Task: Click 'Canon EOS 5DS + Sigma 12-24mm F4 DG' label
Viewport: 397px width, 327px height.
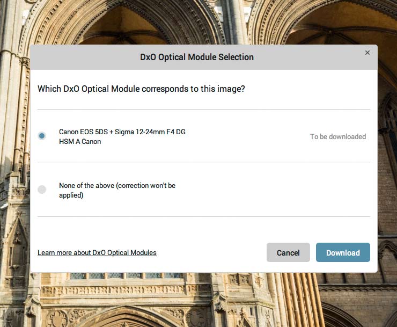Action: [122, 136]
